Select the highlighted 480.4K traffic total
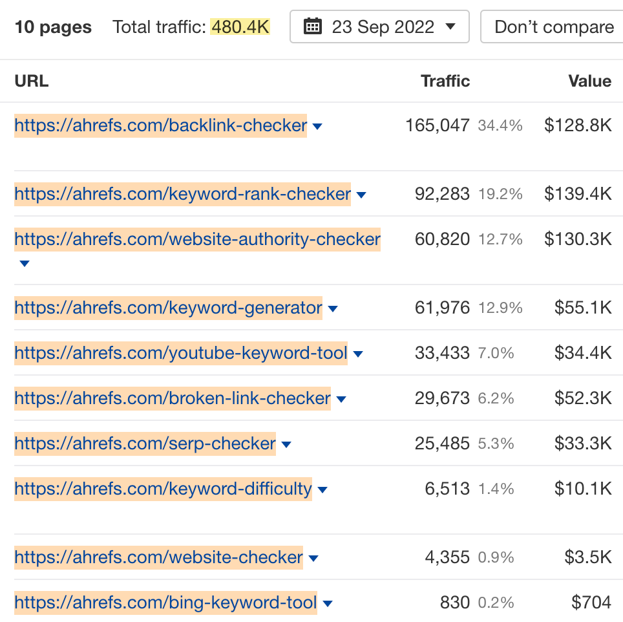Image resolution: width=623 pixels, height=622 pixels. coord(240,27)
